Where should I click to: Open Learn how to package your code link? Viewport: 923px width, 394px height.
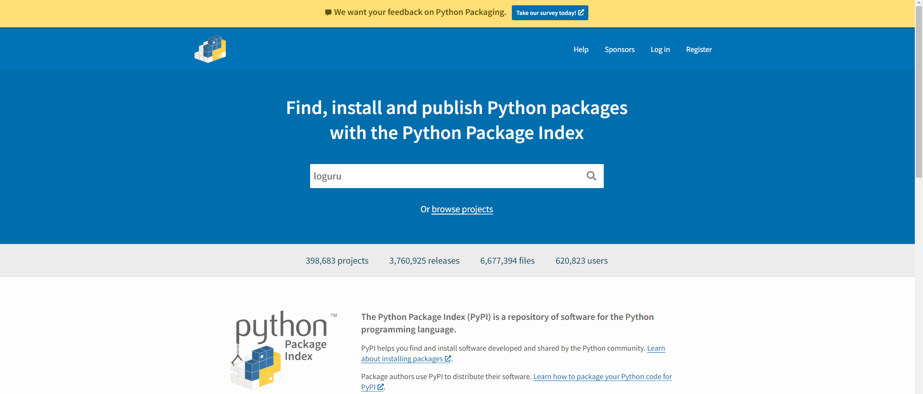point(517,382)
